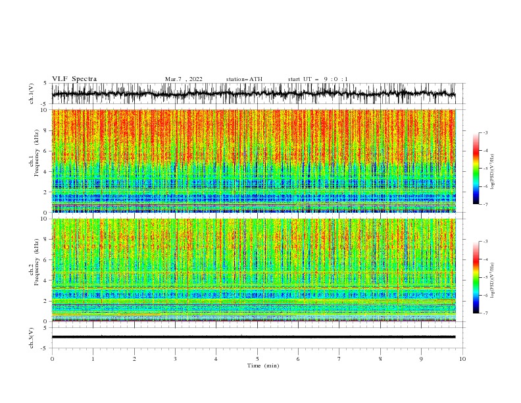Click the 'VLF Spectra' title text
Screen dimensions: 521x403
click(x=74, y=79)
